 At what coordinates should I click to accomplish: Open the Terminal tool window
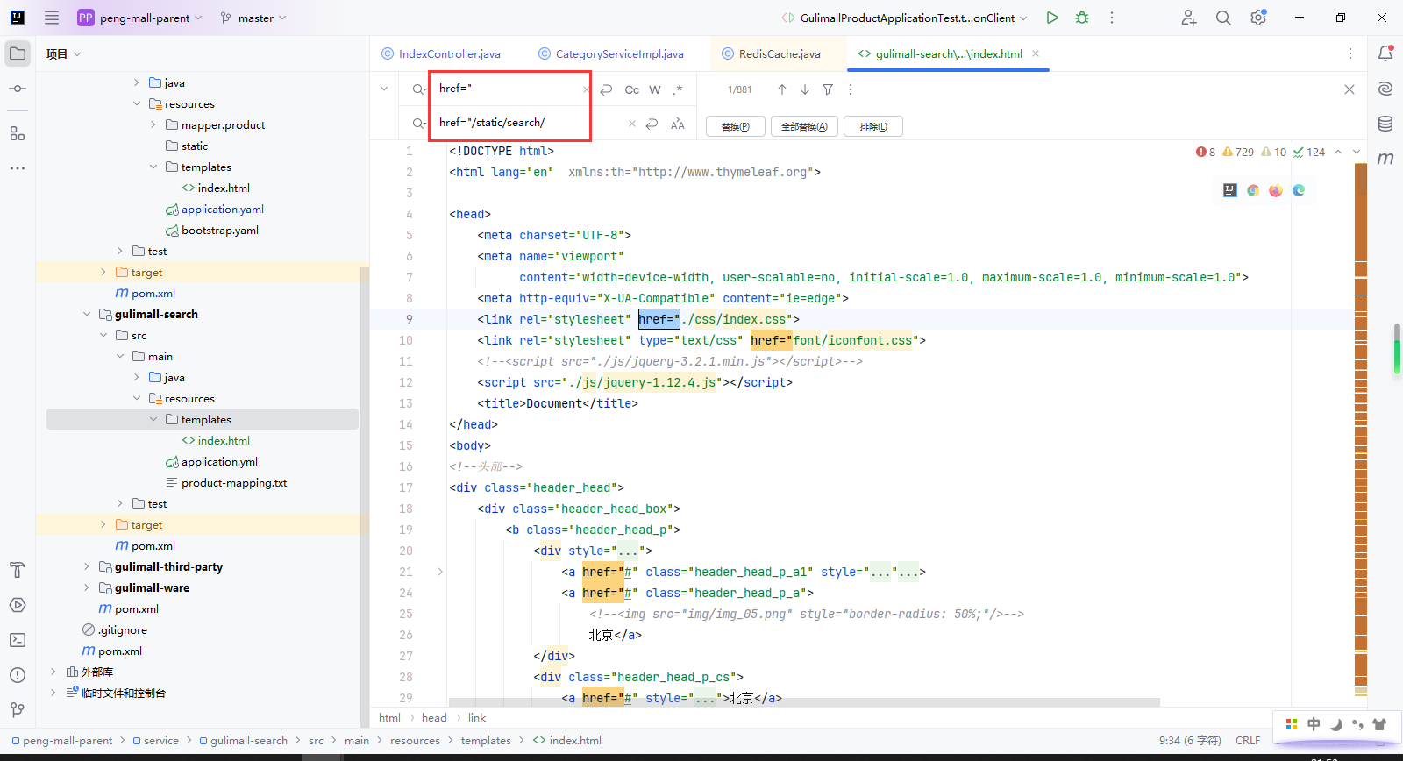(18, 640)
